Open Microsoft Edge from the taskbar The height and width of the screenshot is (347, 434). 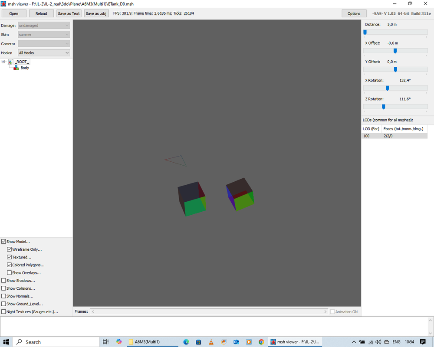pyautogui.click(x=186, y=342)
